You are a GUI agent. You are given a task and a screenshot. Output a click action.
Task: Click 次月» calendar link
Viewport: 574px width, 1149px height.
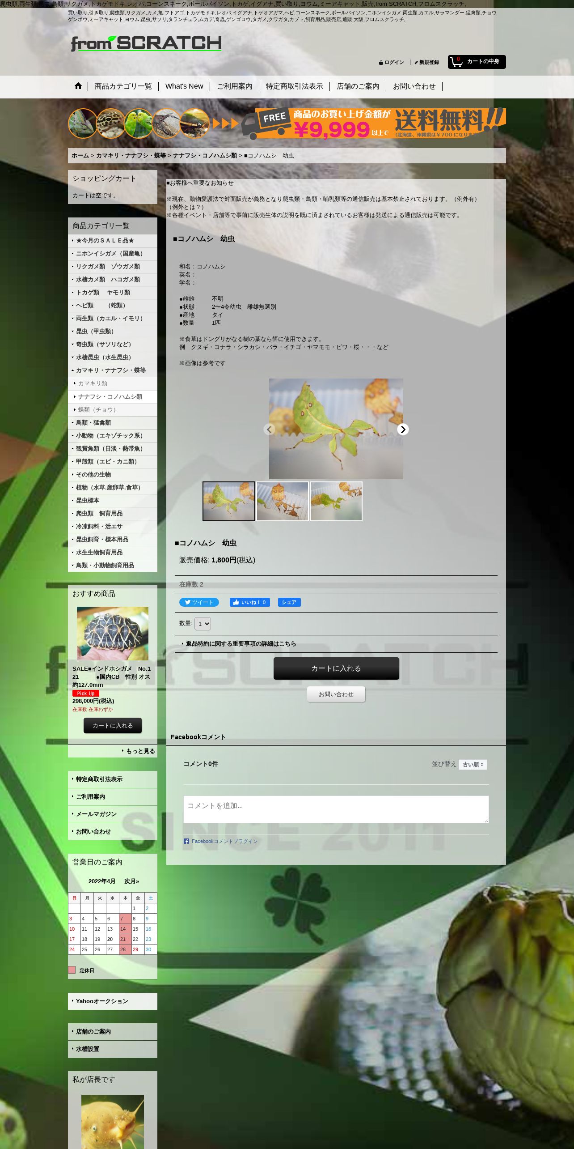(x=132, y=881)
